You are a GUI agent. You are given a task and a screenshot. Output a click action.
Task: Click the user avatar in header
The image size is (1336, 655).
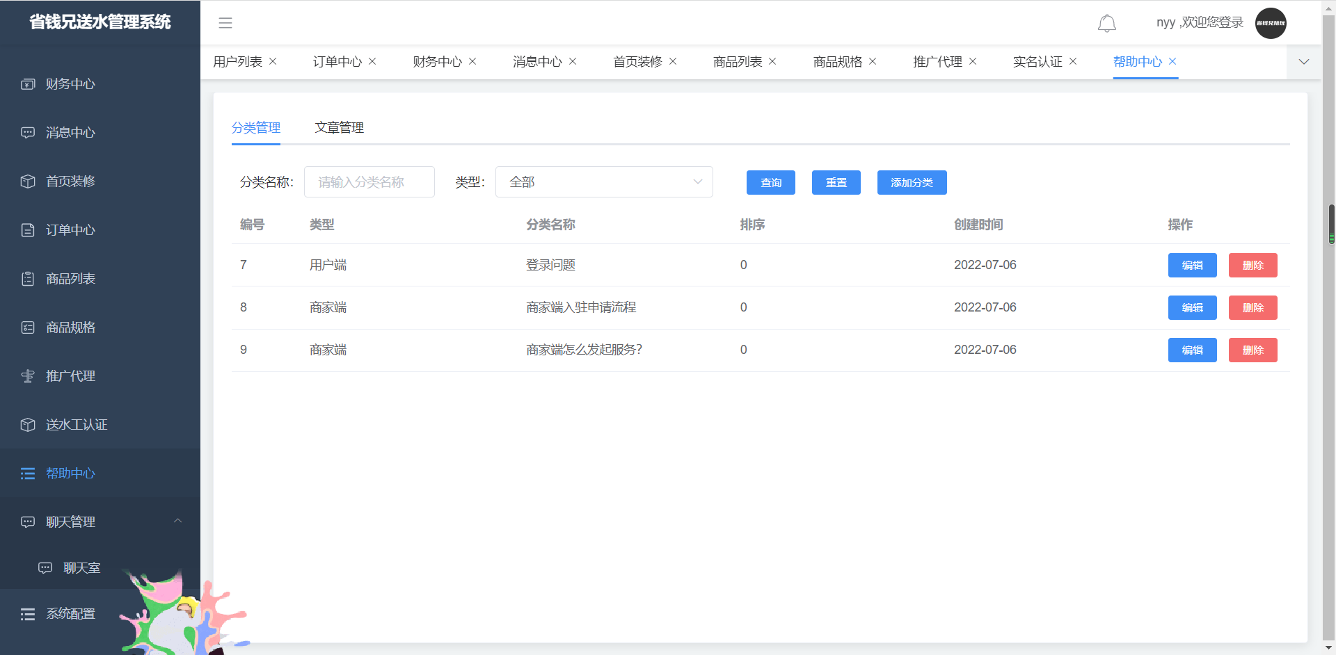tap(1270, 24)
